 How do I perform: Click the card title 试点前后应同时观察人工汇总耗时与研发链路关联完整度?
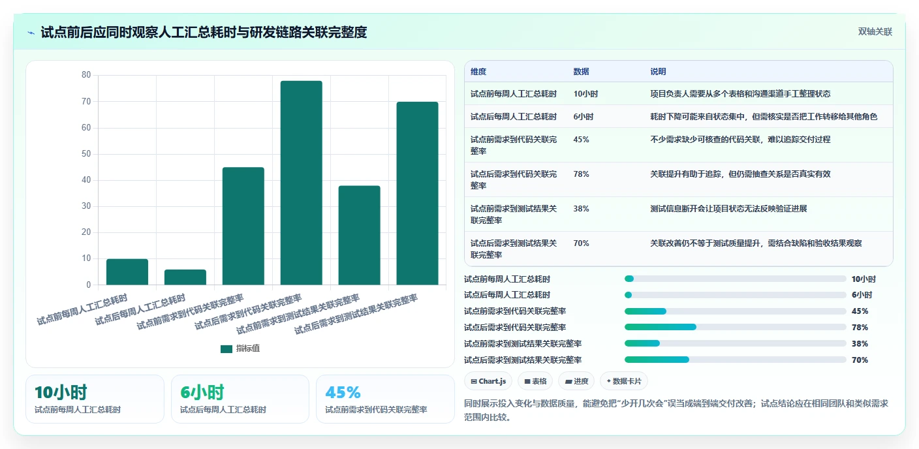[x=204, y=32]
